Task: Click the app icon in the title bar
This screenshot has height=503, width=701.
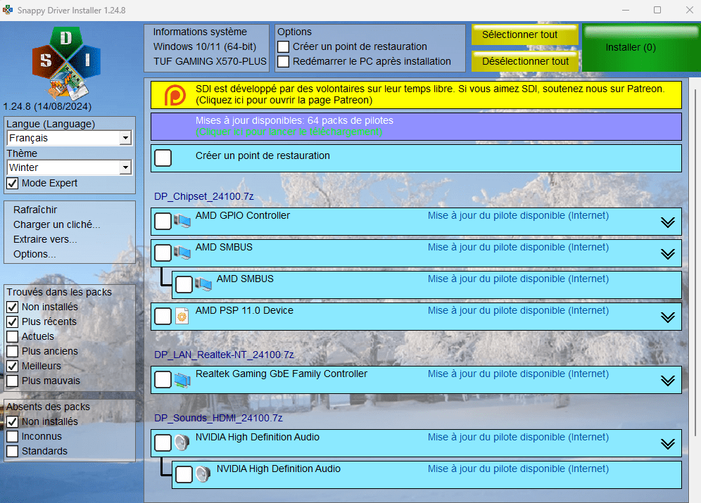Action: (8, 10)
